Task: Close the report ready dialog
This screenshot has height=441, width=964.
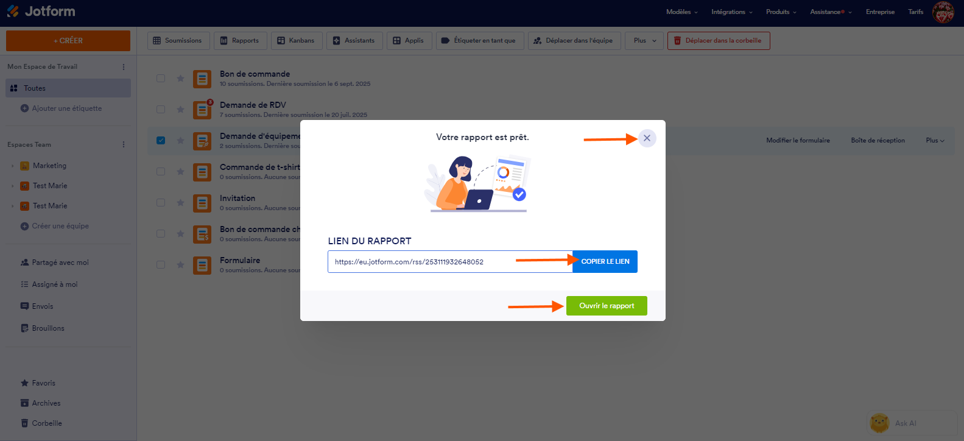Action: pyautogui.click(x=647, y=138)
